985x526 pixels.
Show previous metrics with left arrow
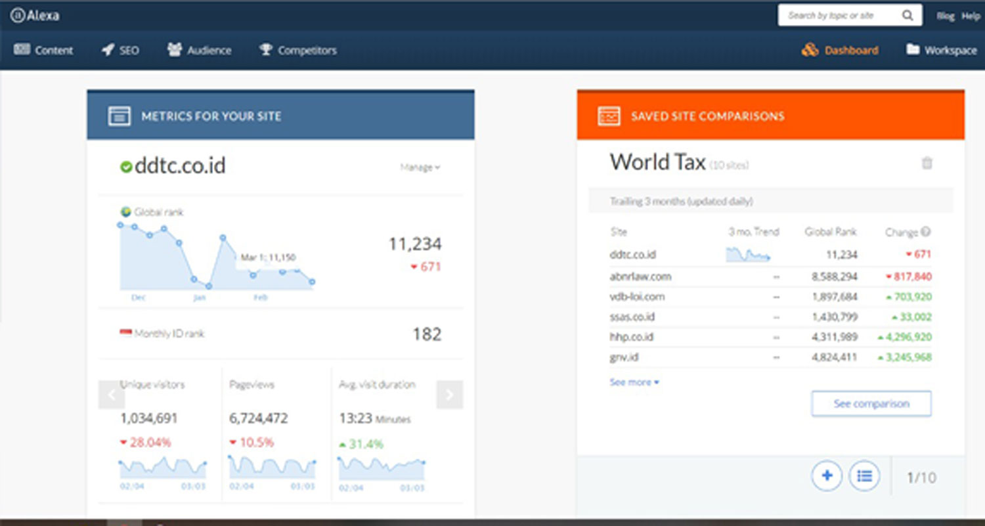[112, 395]
